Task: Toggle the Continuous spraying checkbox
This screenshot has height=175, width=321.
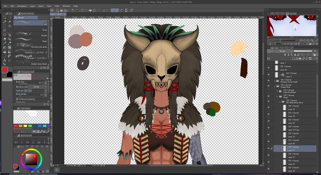Action: [17, 99]
